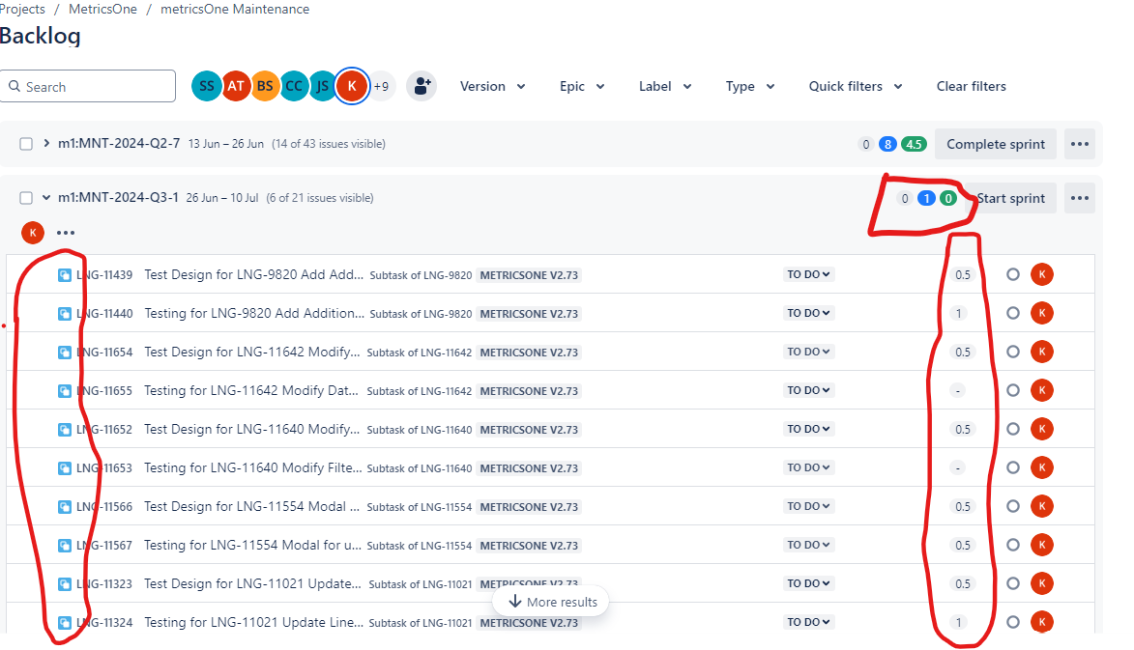1134x650 pixels.
Task: Expand sprint m1:MNT-2024-Q2-7
Action: (x=44, y=143)
